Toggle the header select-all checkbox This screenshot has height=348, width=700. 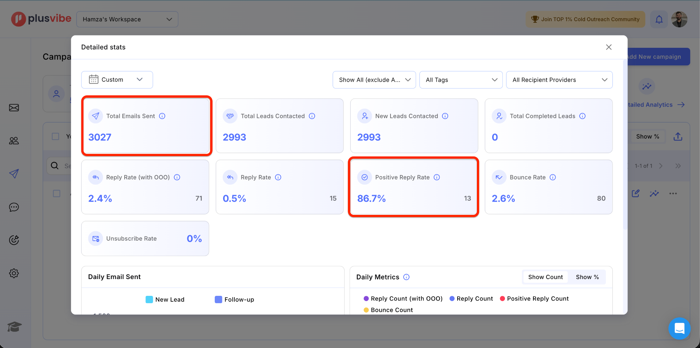pyautogui.click(x=55, y=136)
